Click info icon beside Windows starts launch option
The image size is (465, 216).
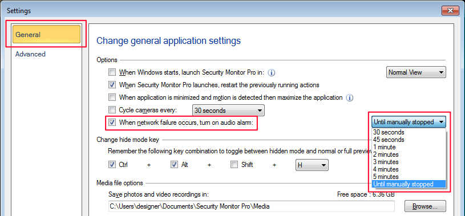[272, 72]
